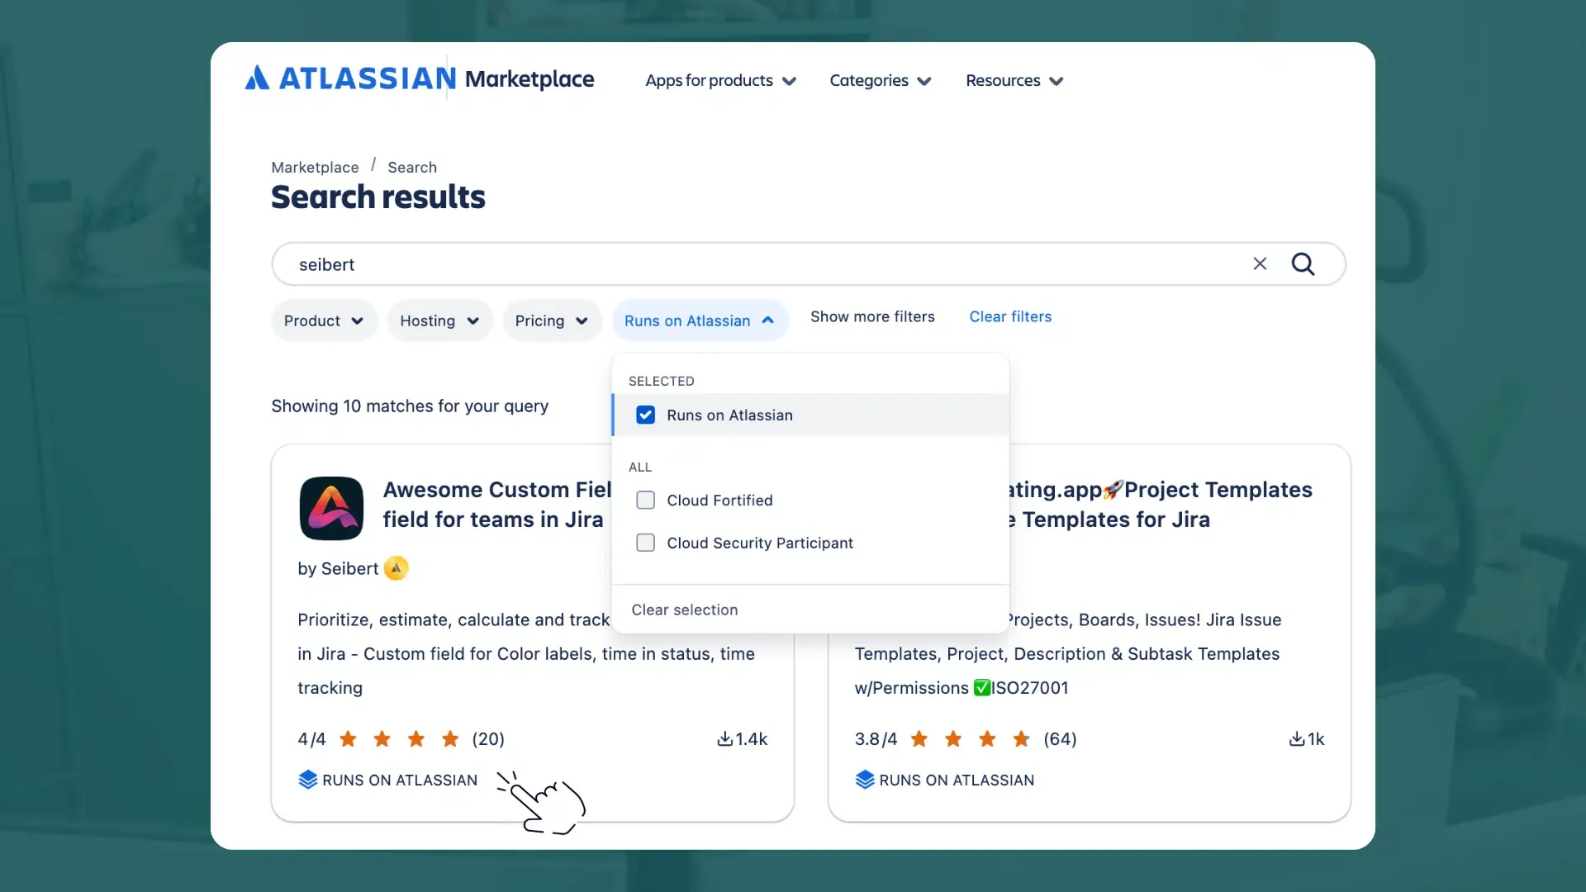Enable the Cloud Security Participant checkbox
The height and width of the screenshot is (892, 1586).
[646, 543]
